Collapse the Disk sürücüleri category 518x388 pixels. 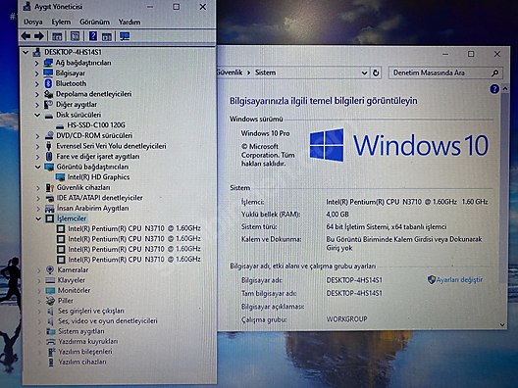[x=37, y=115]
